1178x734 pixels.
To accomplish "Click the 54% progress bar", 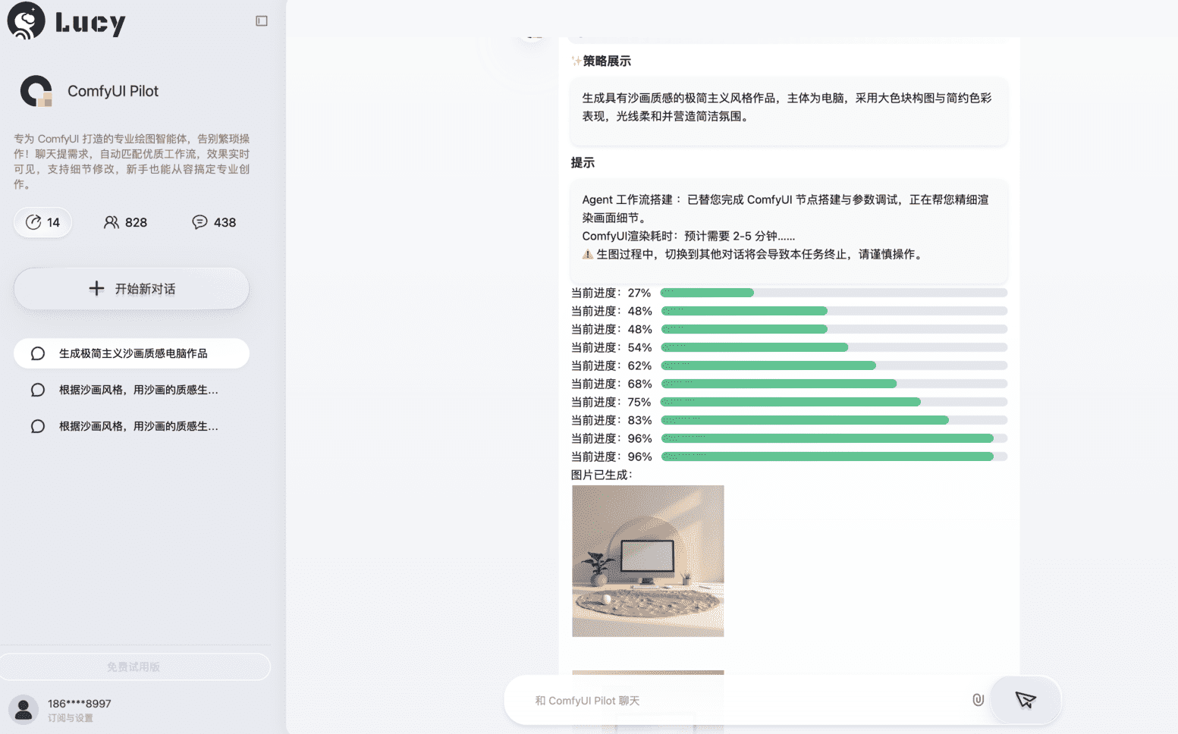I will pos(834,347).
